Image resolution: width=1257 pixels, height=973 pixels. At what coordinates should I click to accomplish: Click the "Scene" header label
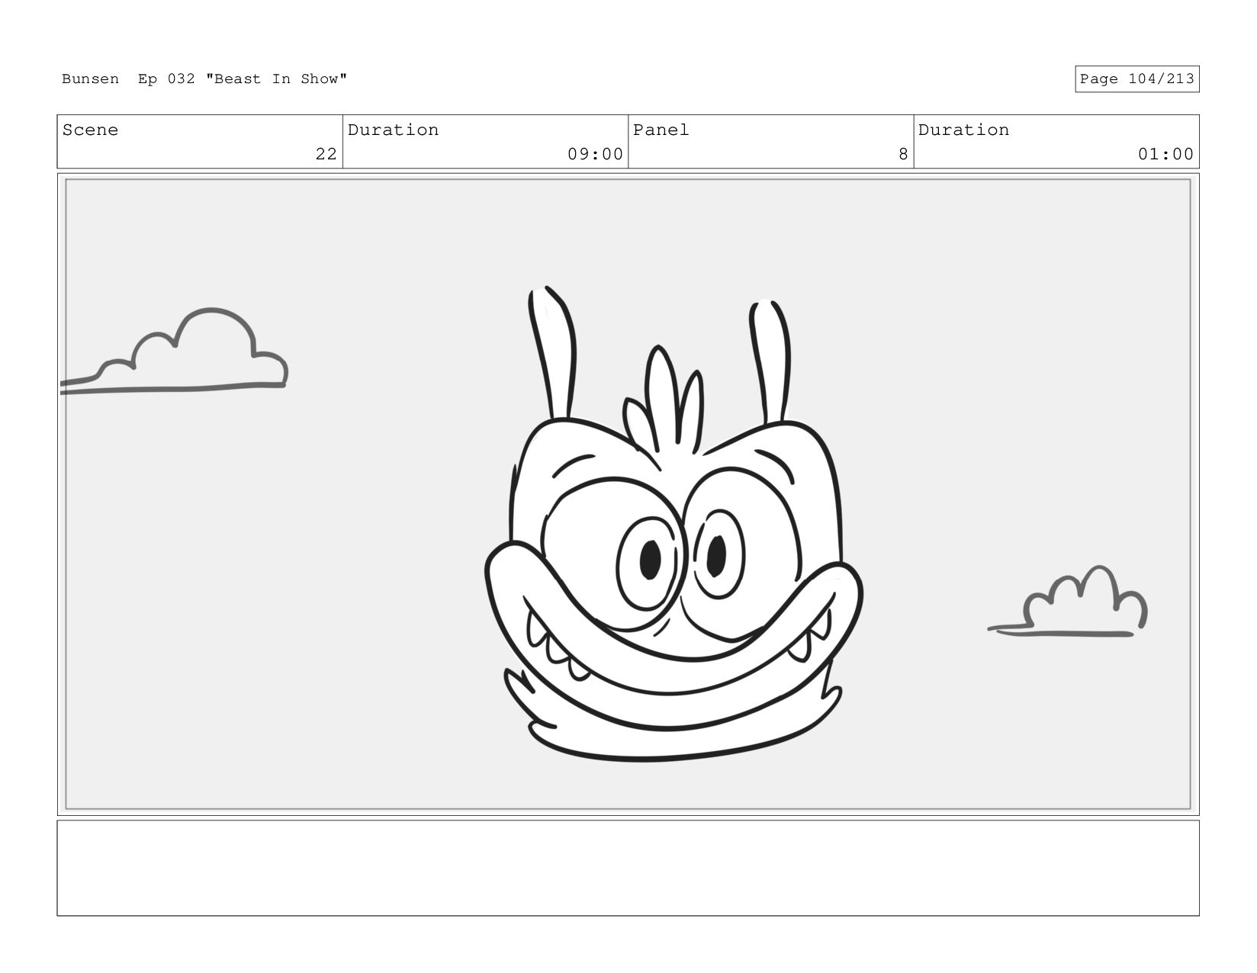tap(90, 130)
